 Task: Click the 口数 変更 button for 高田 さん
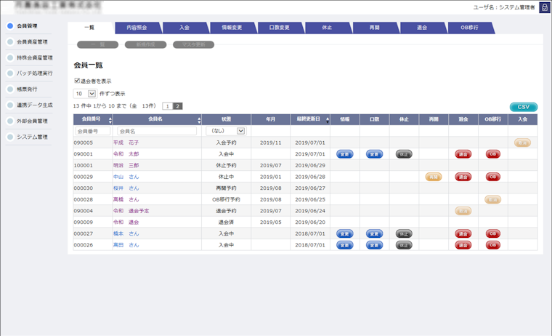[374, 245]
